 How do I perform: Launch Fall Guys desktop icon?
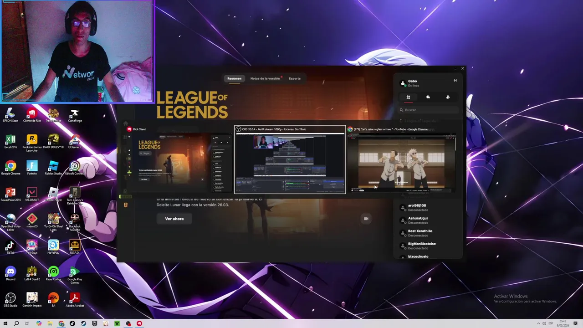pyautogui.click(x=32, y=247)
